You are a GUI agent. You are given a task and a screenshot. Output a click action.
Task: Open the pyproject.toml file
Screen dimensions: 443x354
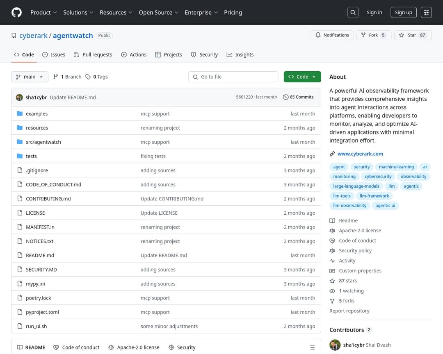(42, 312)
